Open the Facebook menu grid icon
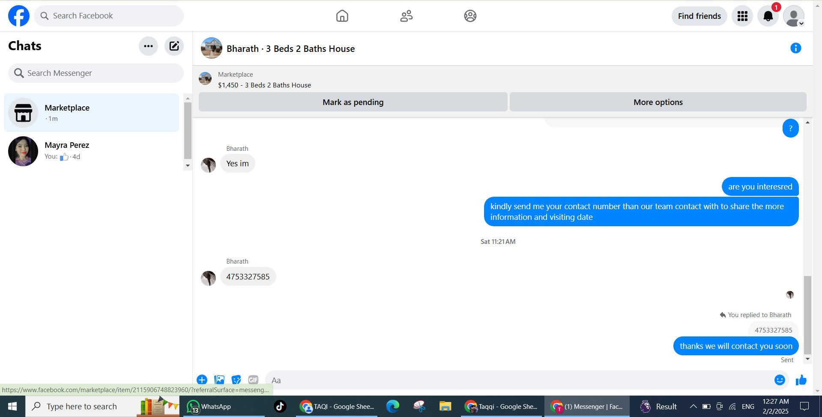 (x=742, y=16)
